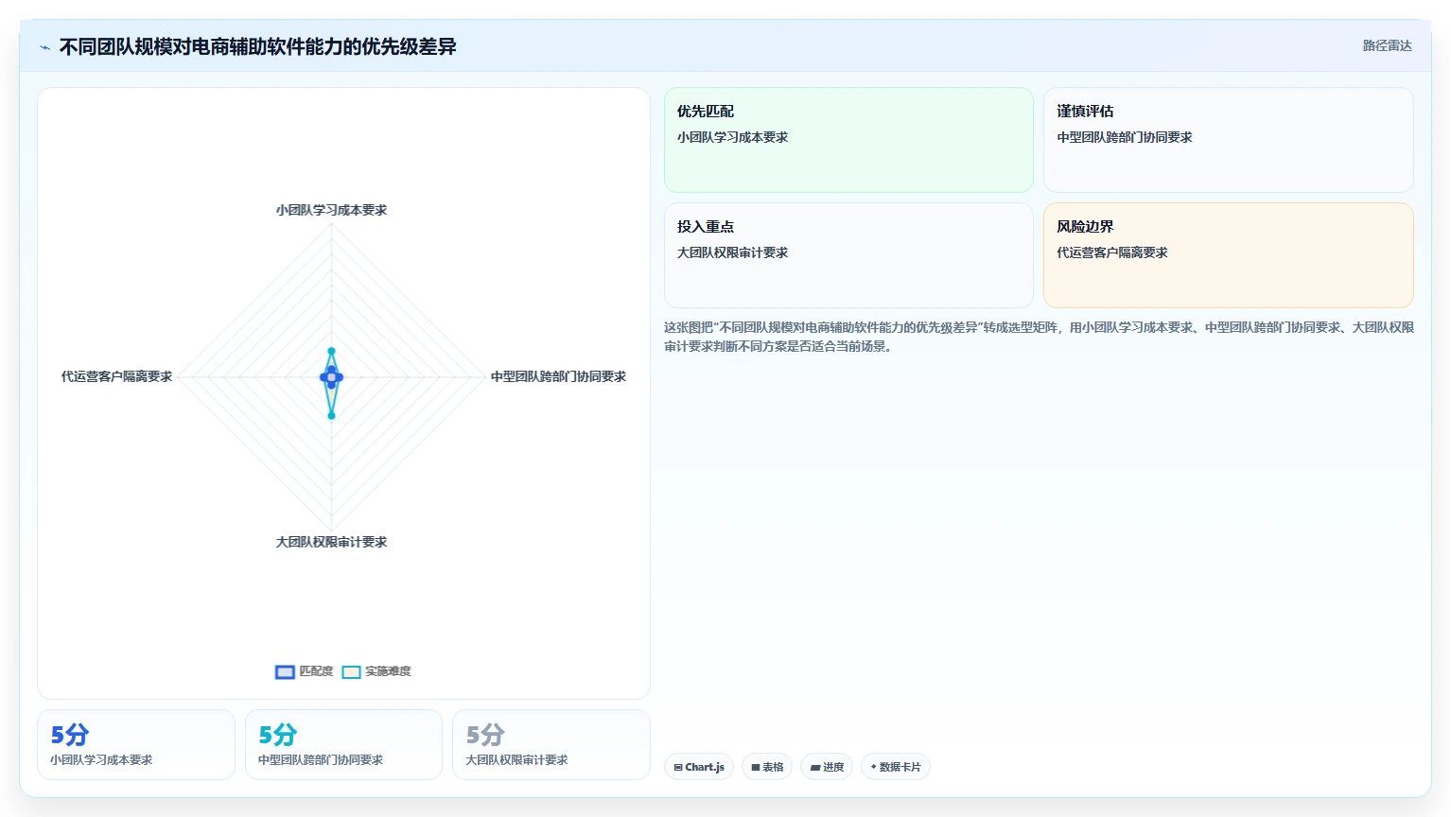Click the radar axis label 大团队权限审计要求
The height and width of the screenshot is (817, 1451).
point(331,542)
